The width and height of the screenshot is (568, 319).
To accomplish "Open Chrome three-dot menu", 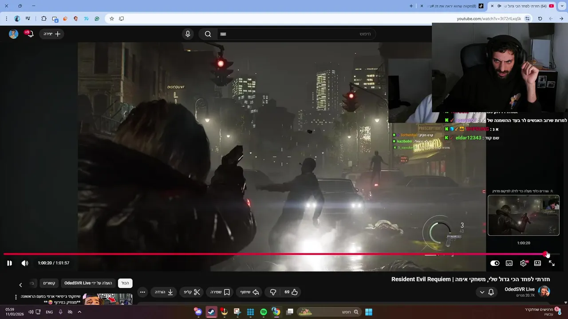I will coord(6,19).
